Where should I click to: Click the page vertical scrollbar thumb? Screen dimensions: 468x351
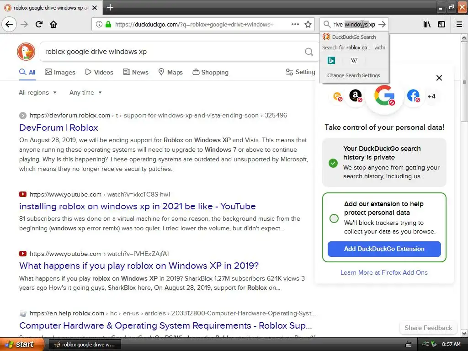coord(464,82)
